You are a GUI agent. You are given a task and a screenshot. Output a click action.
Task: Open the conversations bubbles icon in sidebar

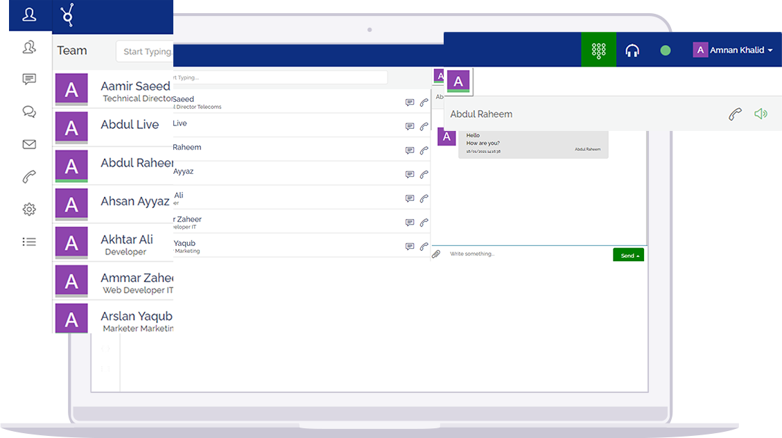[29, 112]
